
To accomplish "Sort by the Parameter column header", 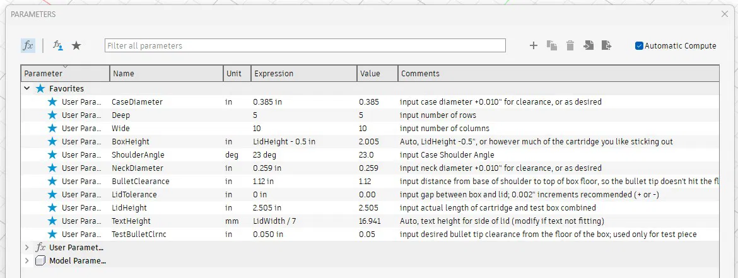I will (66, 73).
